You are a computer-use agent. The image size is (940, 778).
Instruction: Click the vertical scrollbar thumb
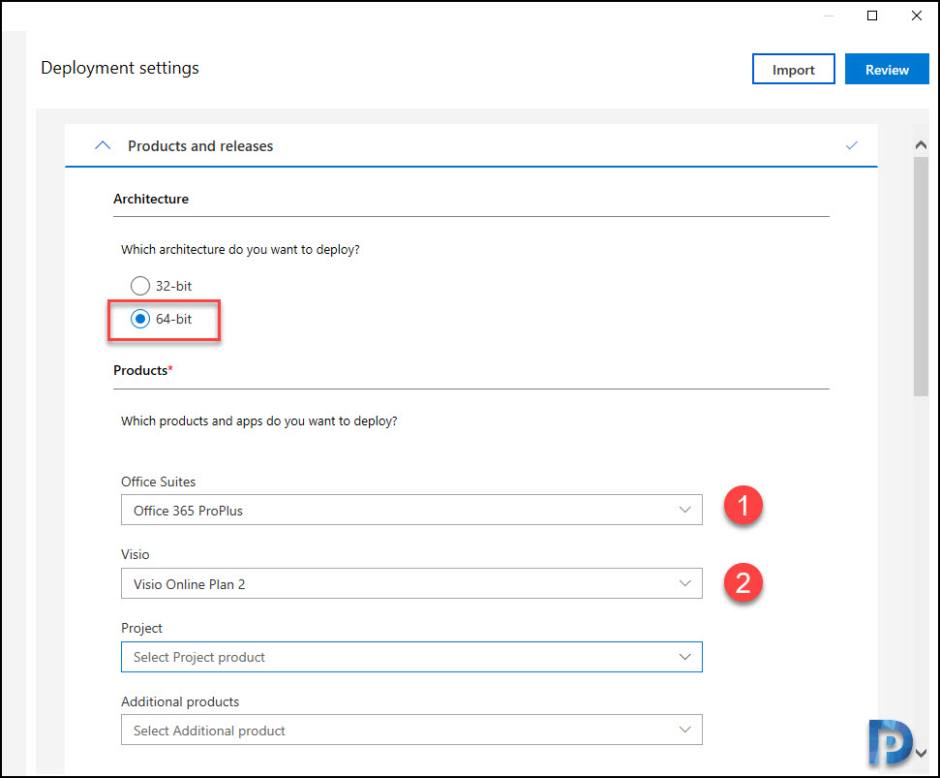click(x=921, y=276)
